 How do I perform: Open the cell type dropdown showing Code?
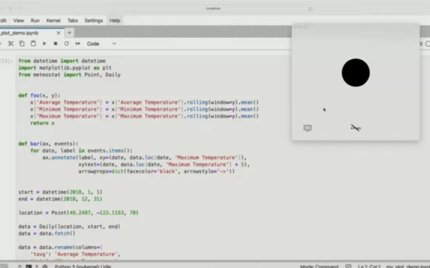pos(101,44)
